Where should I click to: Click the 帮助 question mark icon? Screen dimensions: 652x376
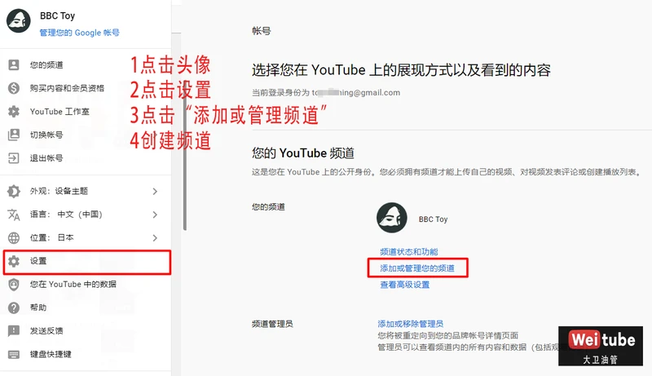point(14,307)
